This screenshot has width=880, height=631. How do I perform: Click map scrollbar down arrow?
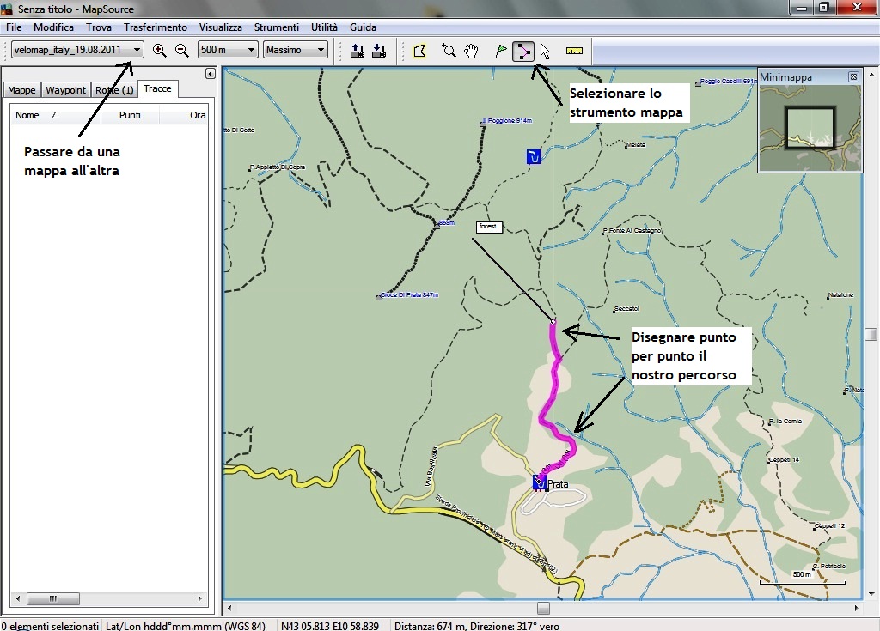(x=871, y=594)
